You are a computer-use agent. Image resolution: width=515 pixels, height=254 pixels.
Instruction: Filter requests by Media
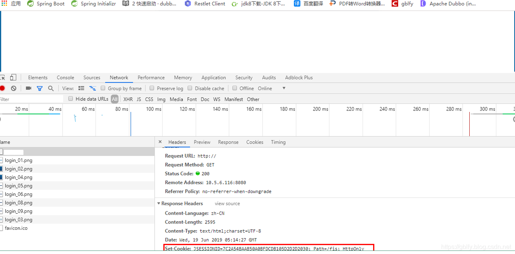[176, 99]
